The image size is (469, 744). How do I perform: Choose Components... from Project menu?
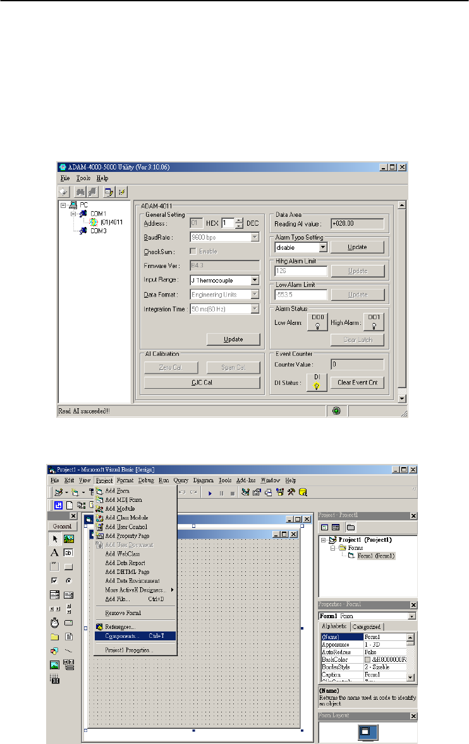coord(135,636)
